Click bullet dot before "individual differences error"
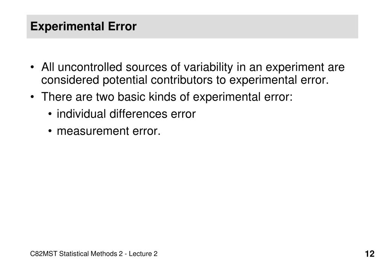 coord(50,114)
